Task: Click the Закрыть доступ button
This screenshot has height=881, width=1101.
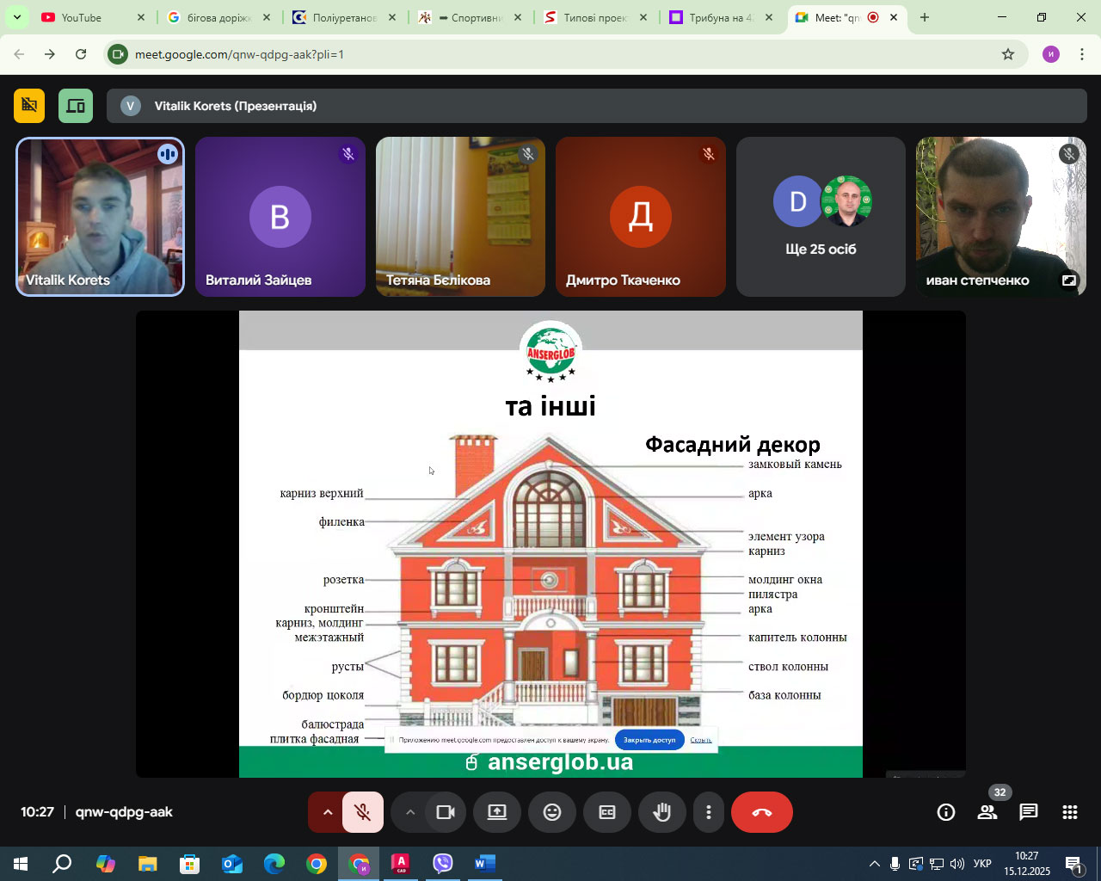Action: coord(649,740)
